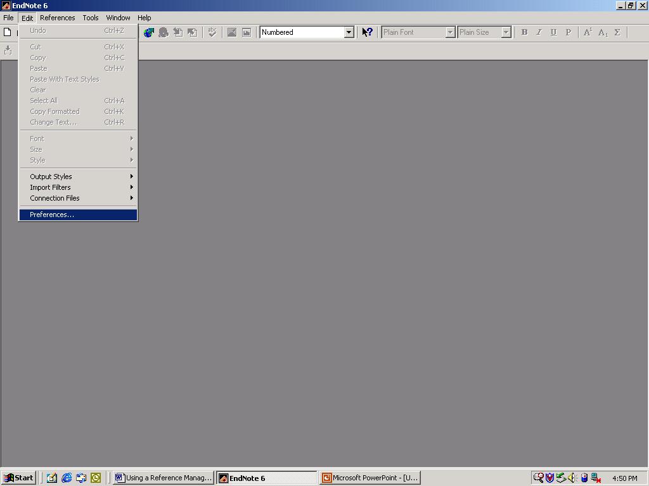649x486 pixels.
Task: Apply Plain text style with P icon
Action: coord(569,32)
